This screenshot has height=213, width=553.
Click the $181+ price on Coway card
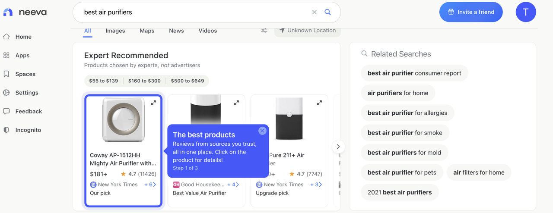coord(99,174)
